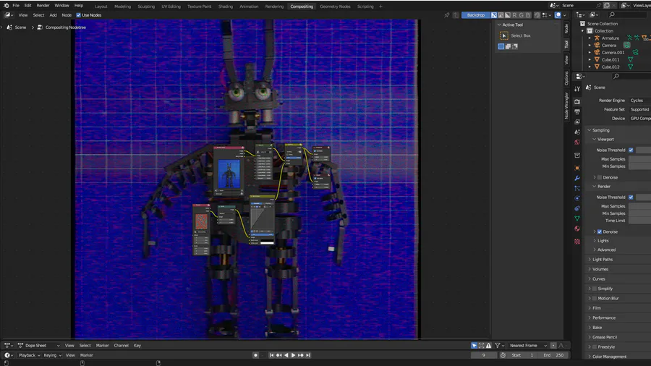Add a new workspace with the plus tab
This screenshot has height=366, width=651.
[380, 7]
